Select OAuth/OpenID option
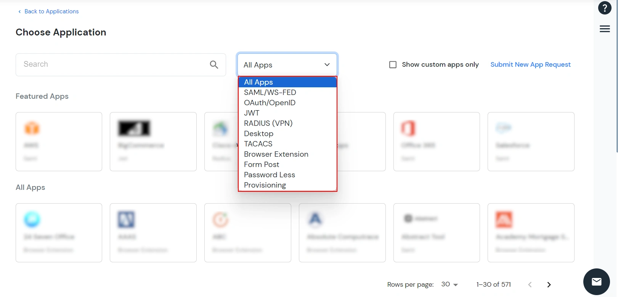618x297 pixels. (x=287, y=103)
